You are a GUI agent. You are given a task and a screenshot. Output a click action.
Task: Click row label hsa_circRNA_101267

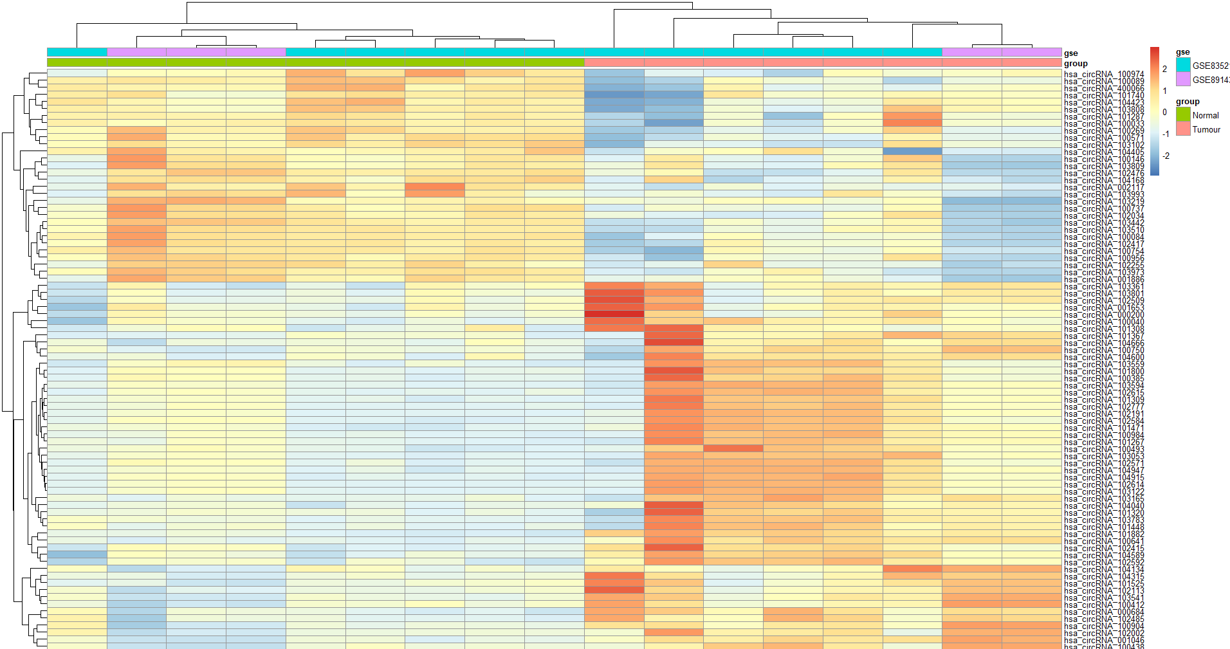(x=1104, y=443)
